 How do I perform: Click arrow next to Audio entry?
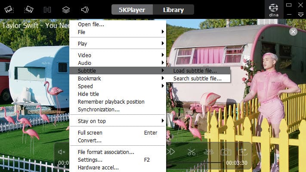[x=163, y=63]
